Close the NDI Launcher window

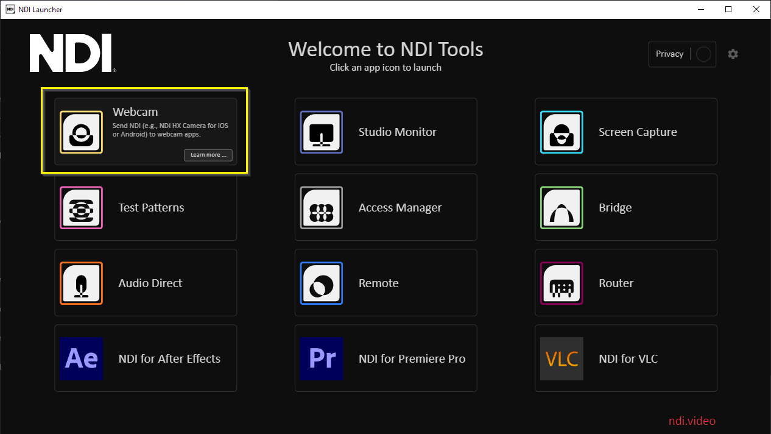pyautogui.click(x=756, y=9)
